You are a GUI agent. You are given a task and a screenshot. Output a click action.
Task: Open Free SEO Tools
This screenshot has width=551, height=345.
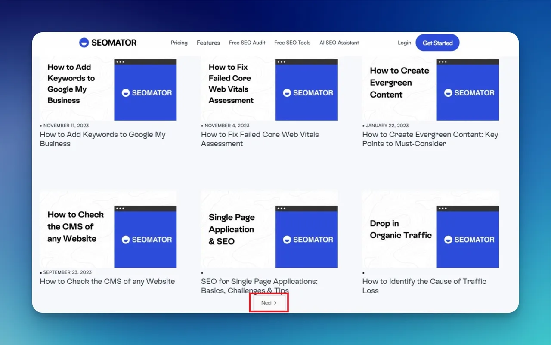292,43
